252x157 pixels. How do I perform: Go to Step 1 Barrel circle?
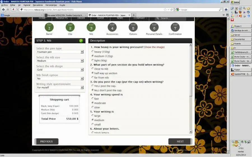[x=49, y=27]
